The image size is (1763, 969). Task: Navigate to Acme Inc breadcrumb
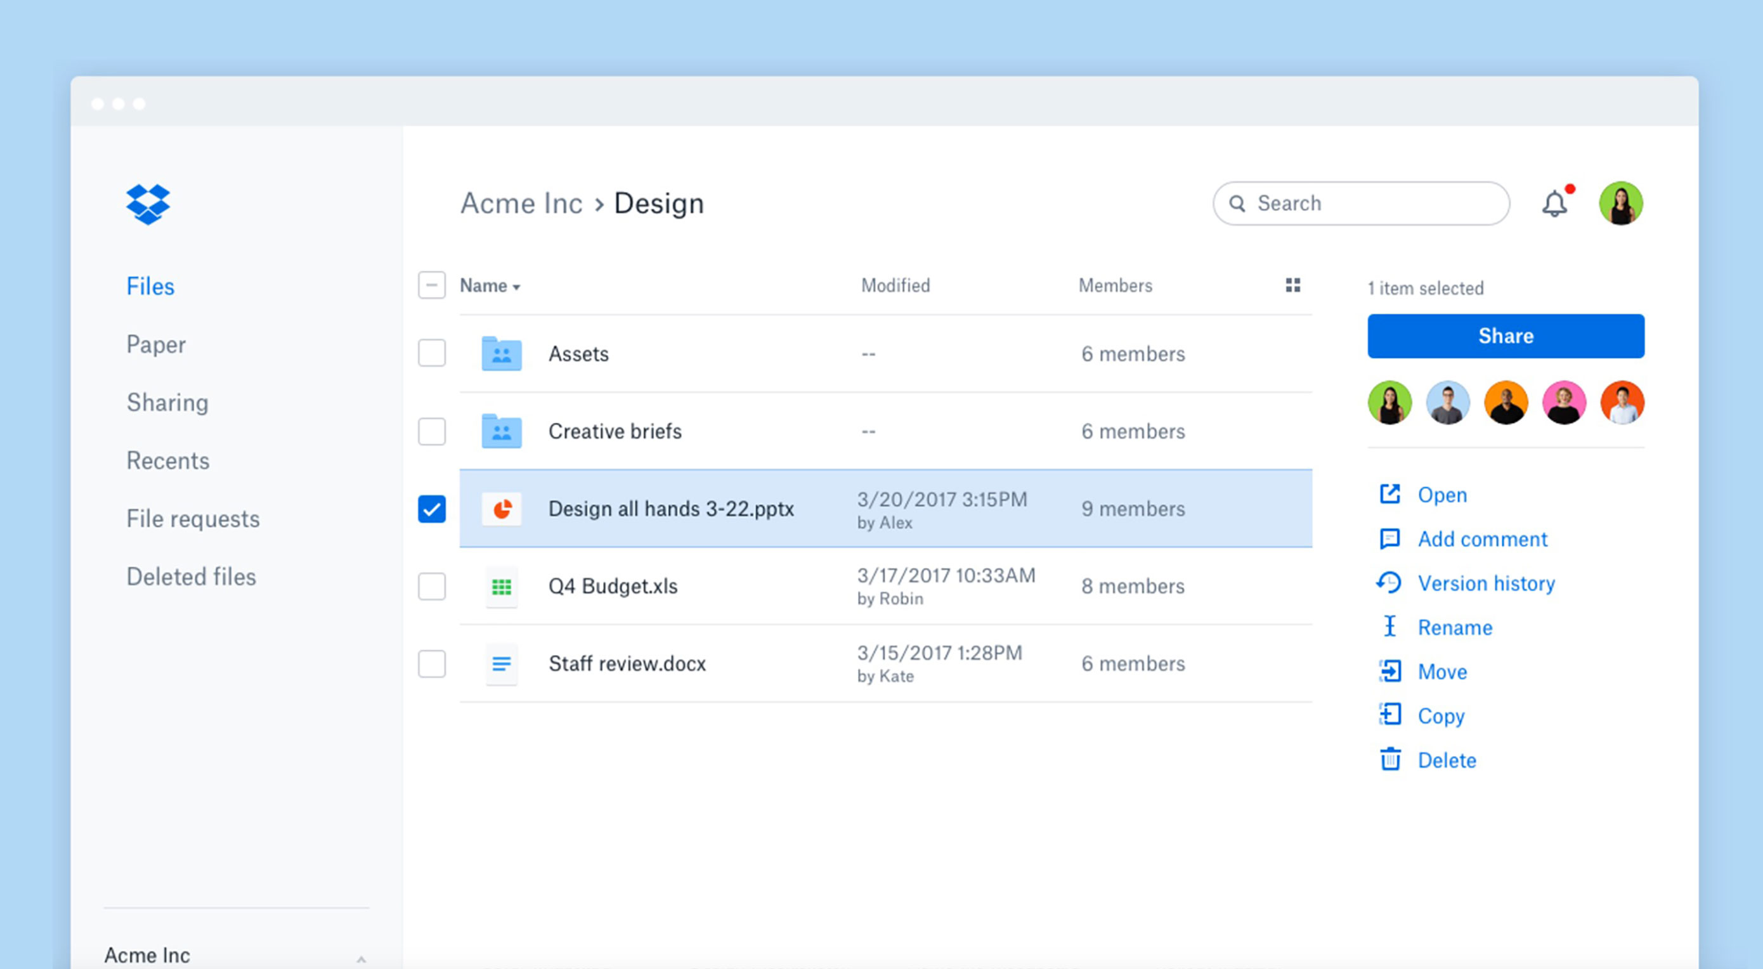(x=522, y=203)
